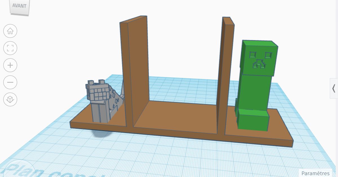
Task: Click the Home view icon
Action: click(10, 31)
